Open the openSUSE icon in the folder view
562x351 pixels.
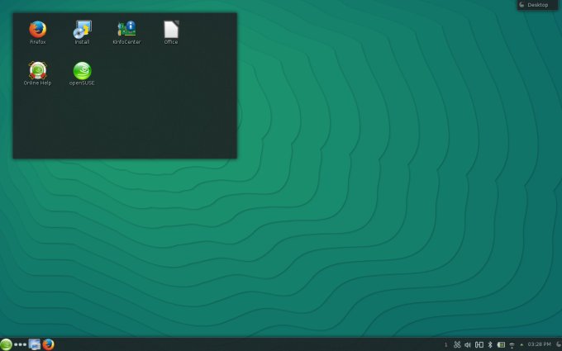82,70
